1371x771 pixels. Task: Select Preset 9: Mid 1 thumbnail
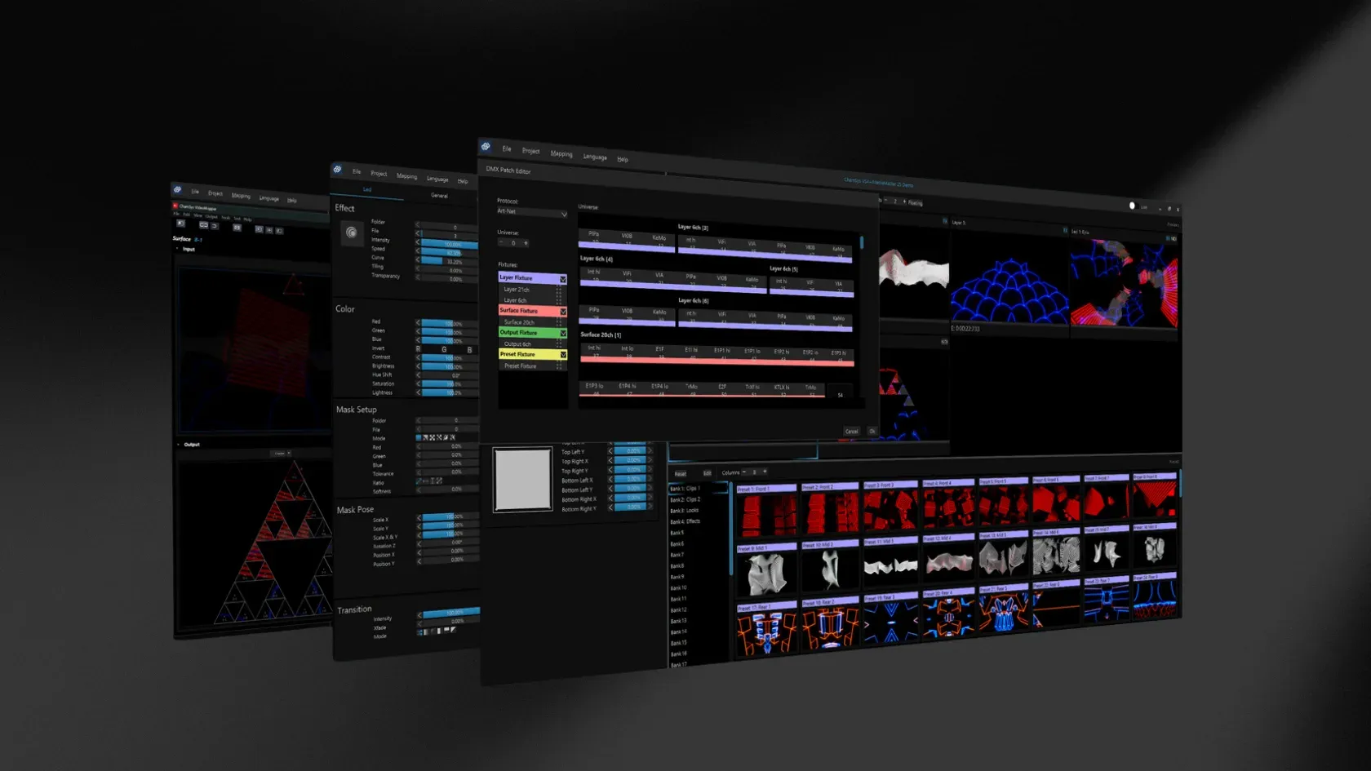click(767, 570)
